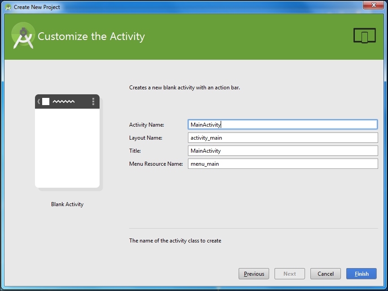Click the phone and tablet device icon
Viewport: 388px width, 291px height.
pyautogui.click(x=364, y=36)
